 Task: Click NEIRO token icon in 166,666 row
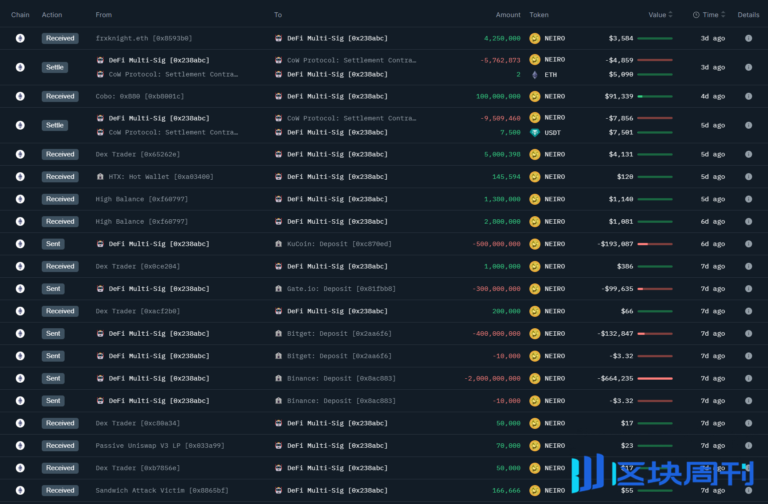coord(535,490)
